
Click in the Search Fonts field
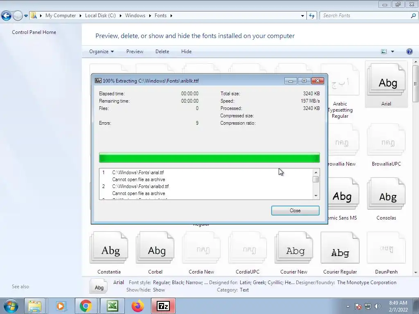(x=365, y=16)
